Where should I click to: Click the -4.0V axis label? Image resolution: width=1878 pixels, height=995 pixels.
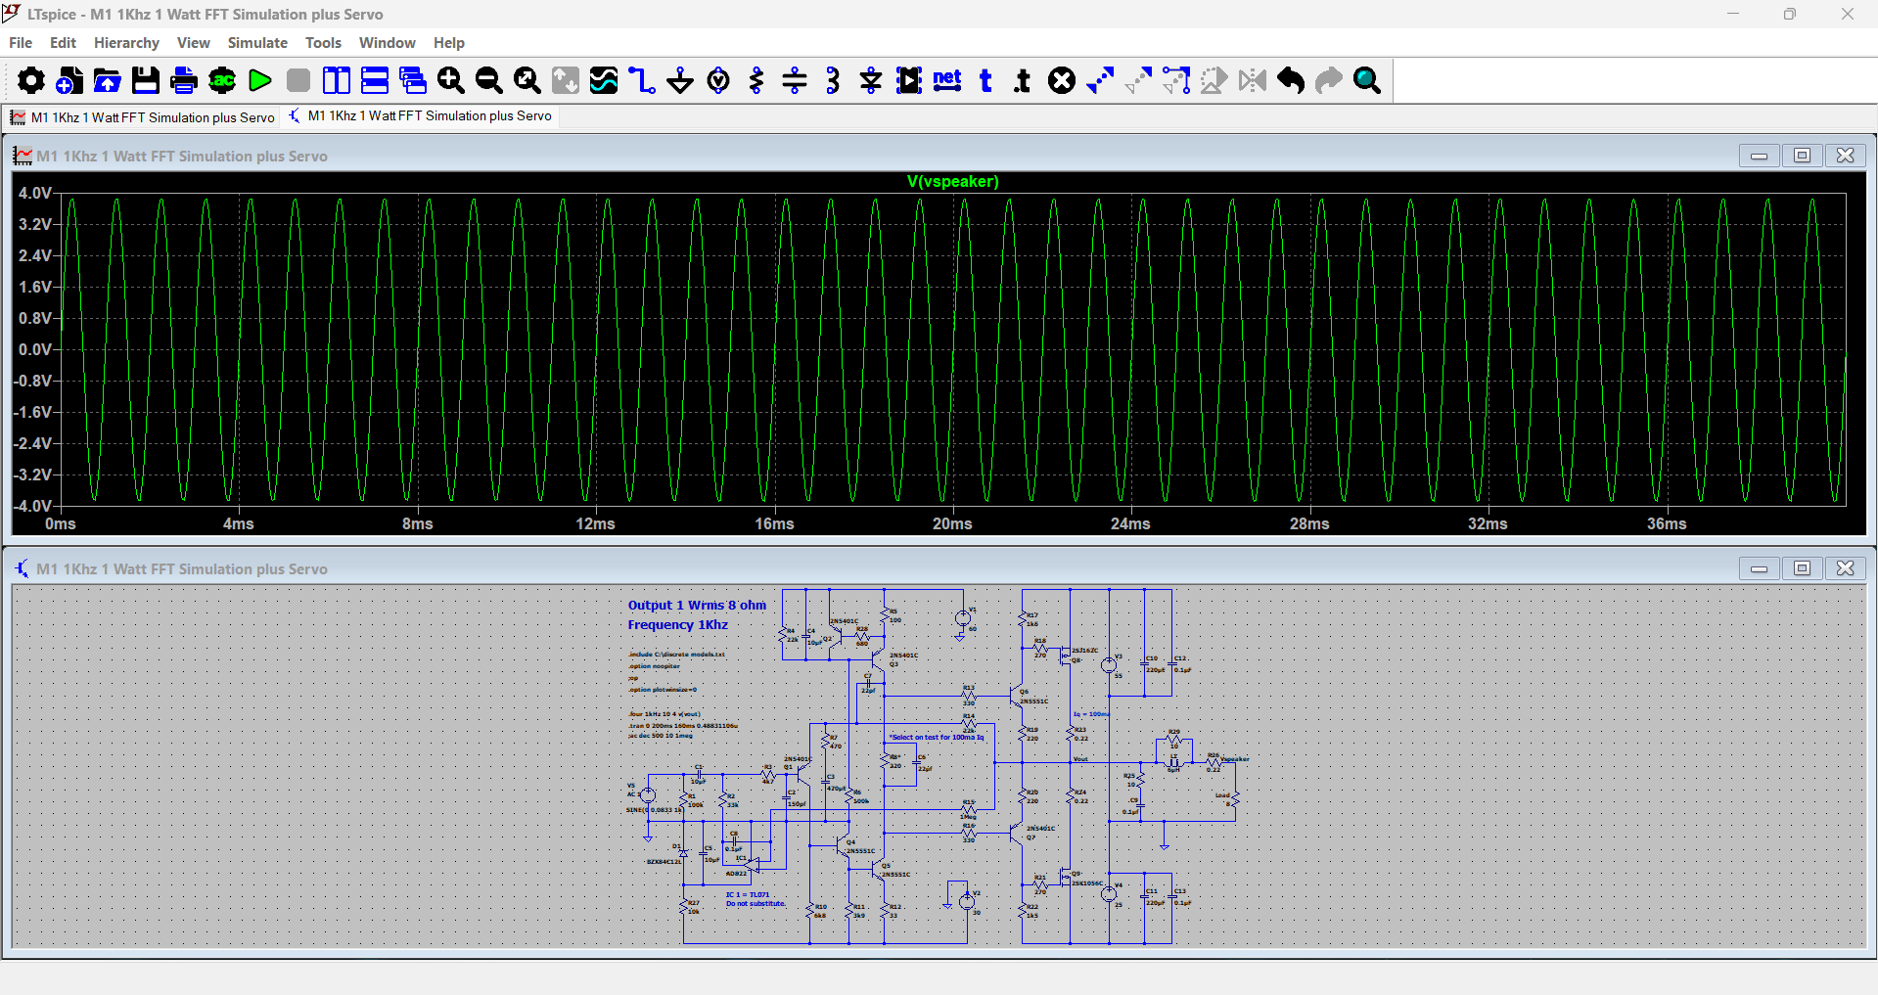pyautogui.click(x=32, y=506)
